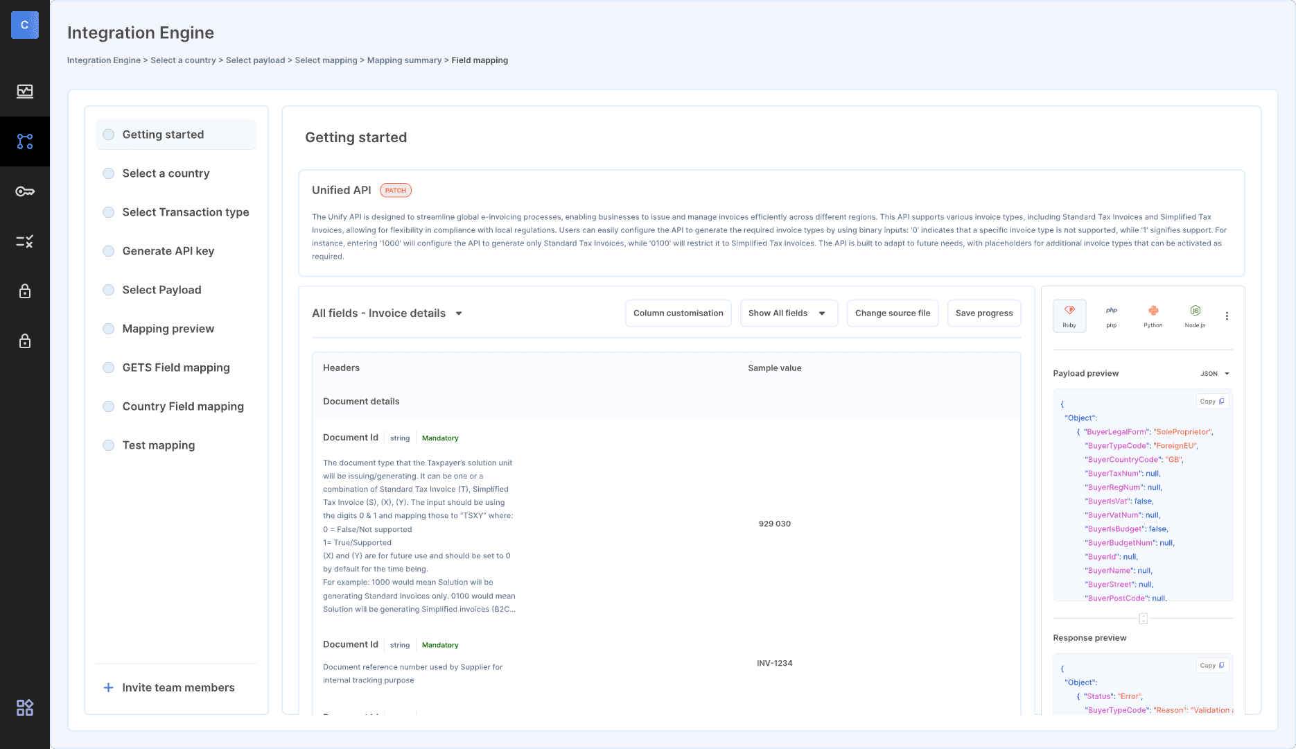This screenshot has width=1296, height=749.
Task: Open the apps grid icon at sidebar bottom
Action: 25,707
